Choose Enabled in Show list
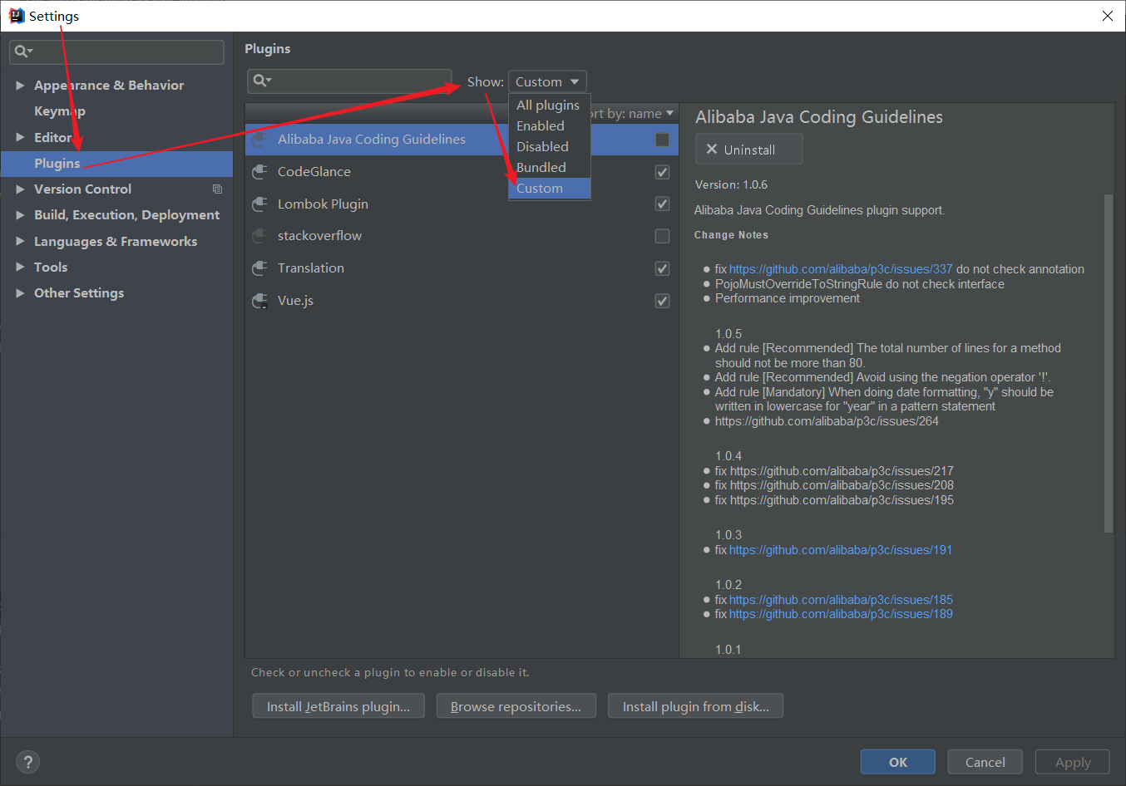Viewport: 1126px width, 786px height. [x=549, y=126]
